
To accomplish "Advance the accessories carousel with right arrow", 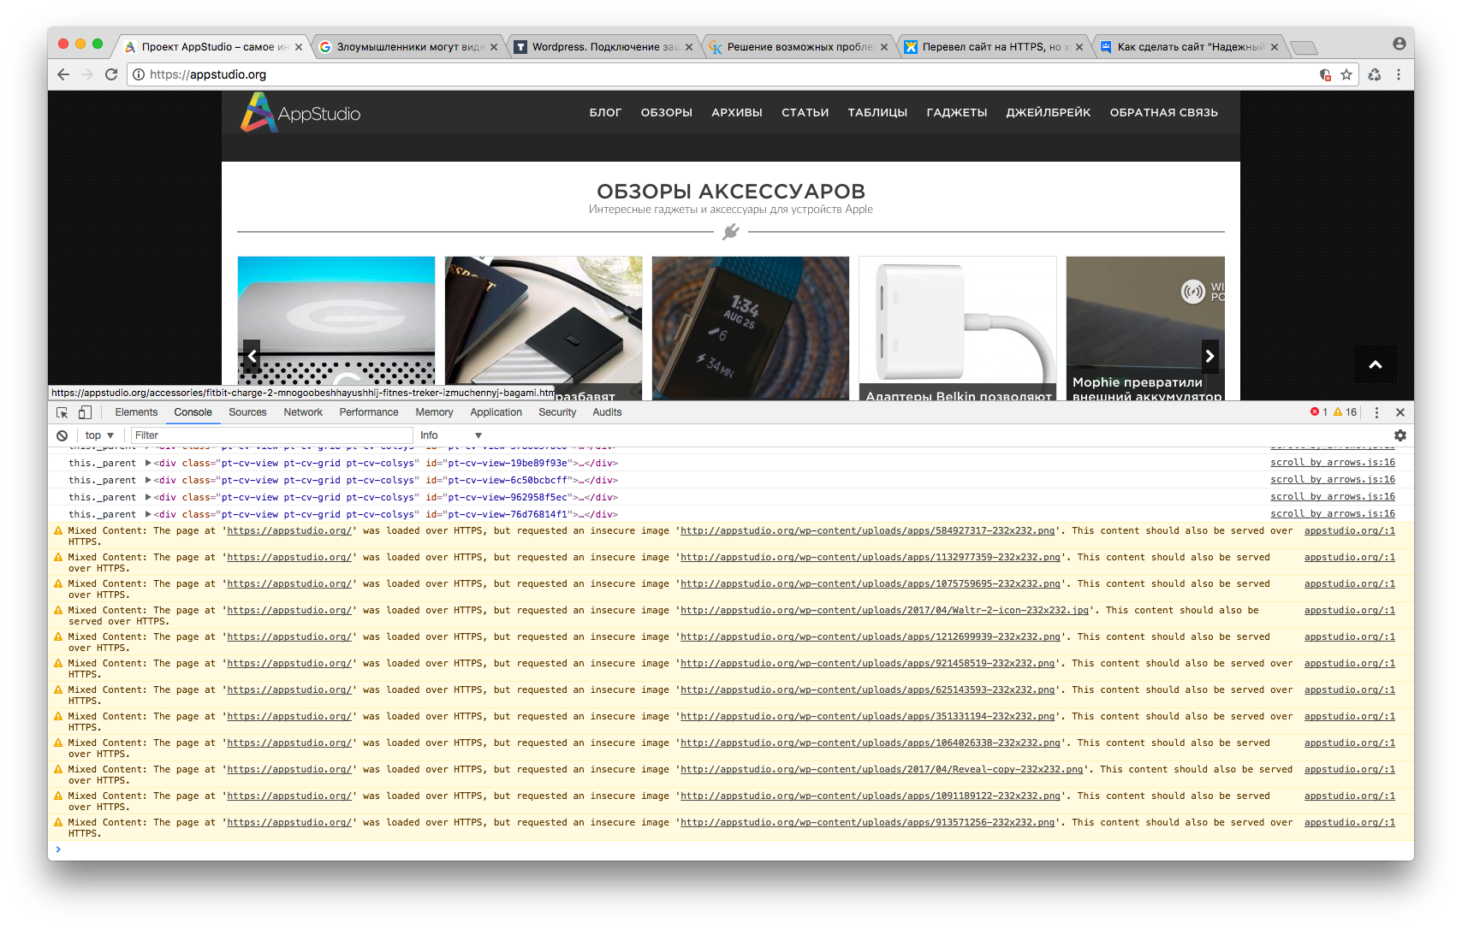I will 1209,356.
